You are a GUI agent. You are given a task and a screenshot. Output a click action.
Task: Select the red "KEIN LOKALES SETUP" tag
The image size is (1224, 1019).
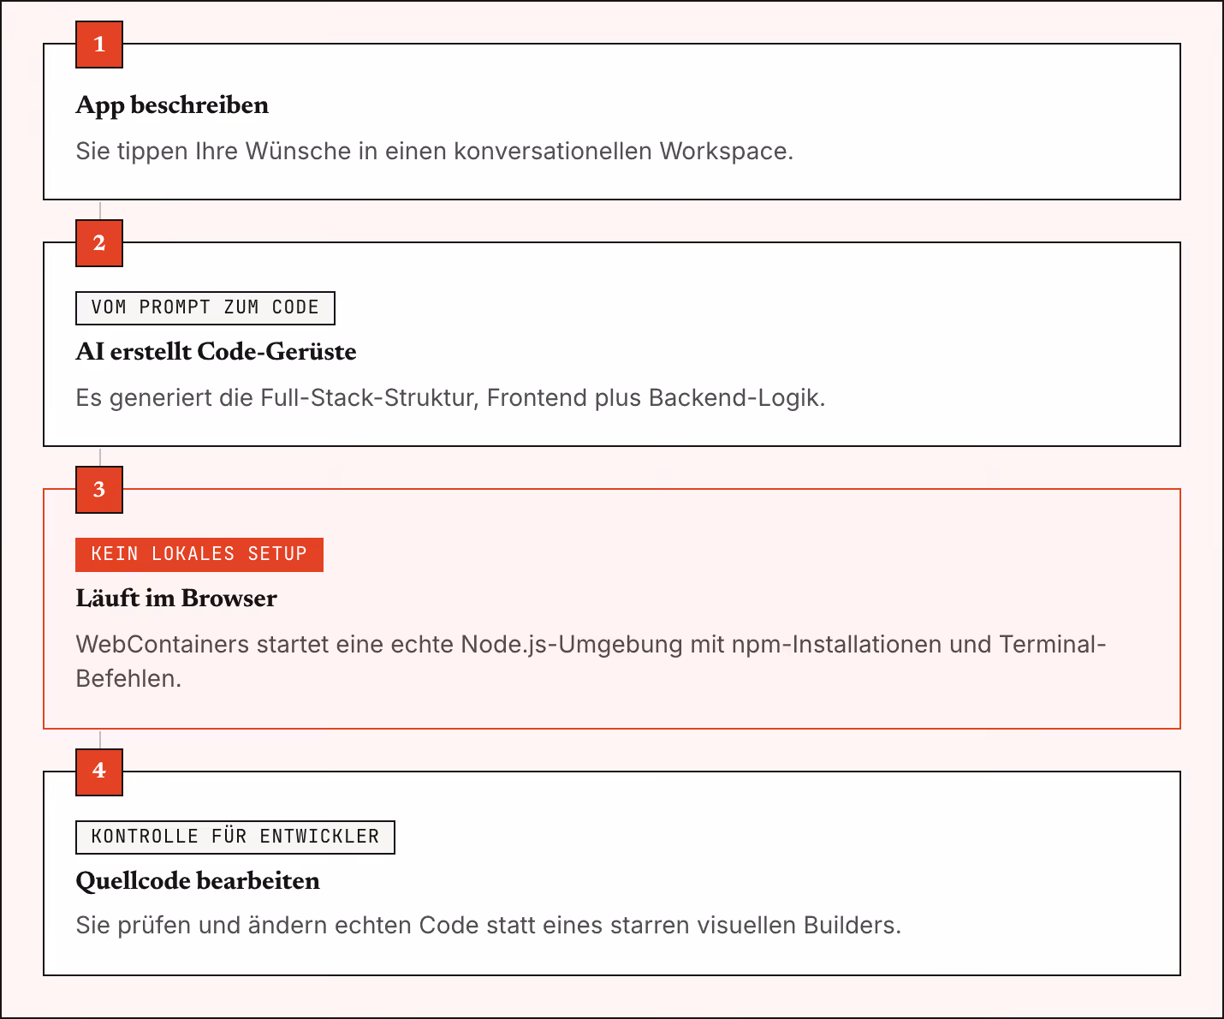(x=199, y=555)
